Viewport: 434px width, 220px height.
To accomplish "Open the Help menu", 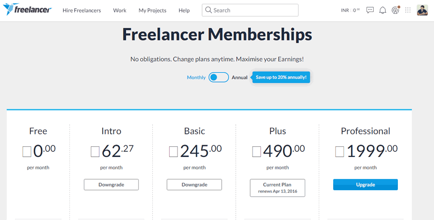I will pos(184,11).
